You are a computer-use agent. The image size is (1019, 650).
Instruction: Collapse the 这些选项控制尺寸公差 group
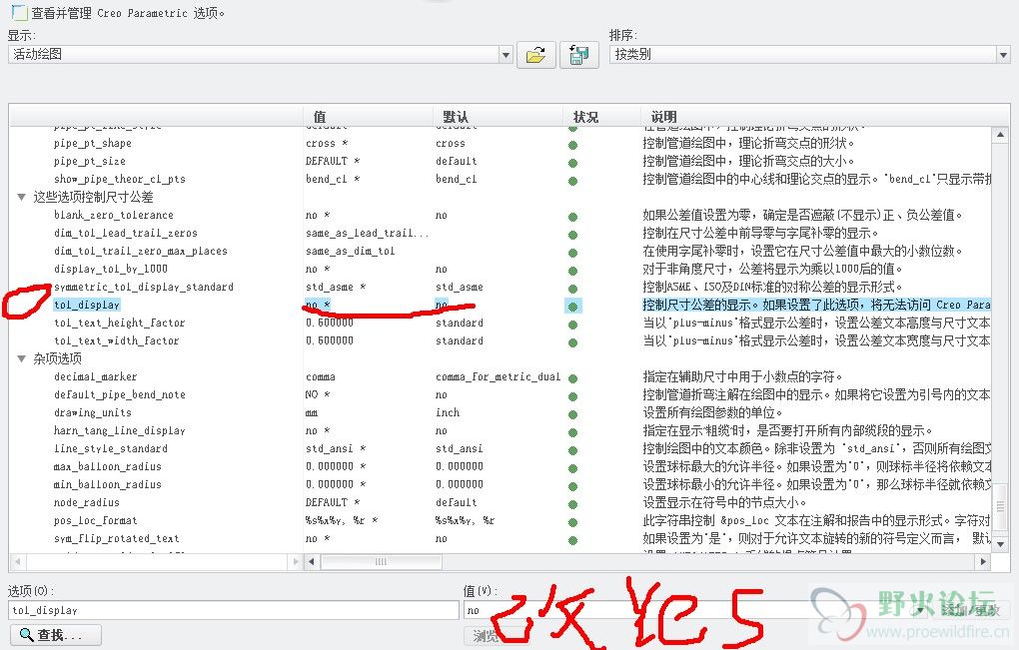pyautogui.click(x=21, y=197)
